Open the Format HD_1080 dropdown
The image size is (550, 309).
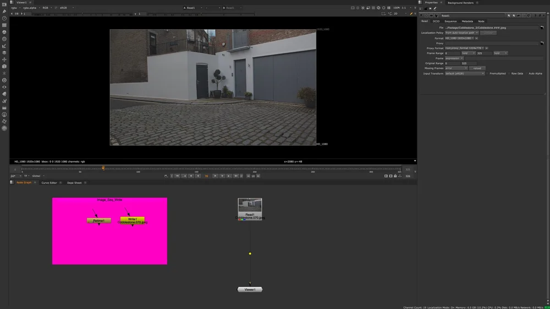(x=459, y=38)
